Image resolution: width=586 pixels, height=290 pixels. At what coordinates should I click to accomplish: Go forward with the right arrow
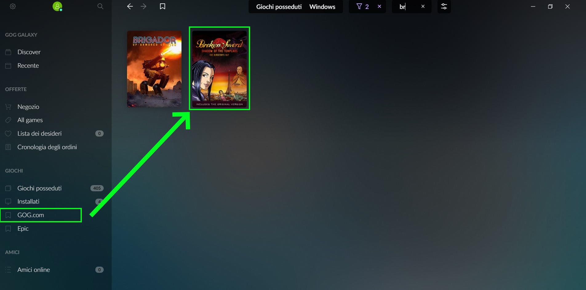144,6
